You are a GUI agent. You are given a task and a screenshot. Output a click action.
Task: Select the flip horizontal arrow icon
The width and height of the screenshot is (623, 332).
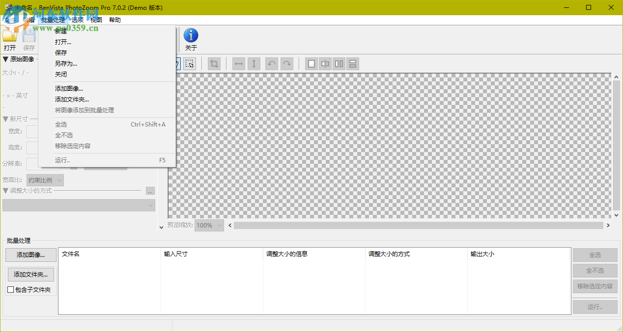pos(238,63)
